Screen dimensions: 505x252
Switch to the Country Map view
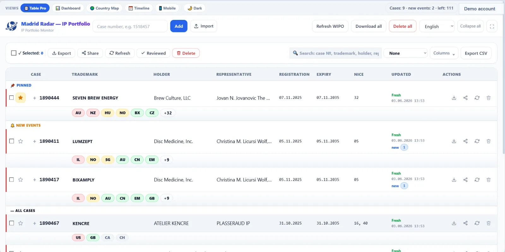[104, 8]
